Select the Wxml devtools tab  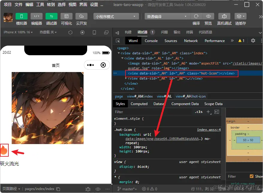coord(133,41)
